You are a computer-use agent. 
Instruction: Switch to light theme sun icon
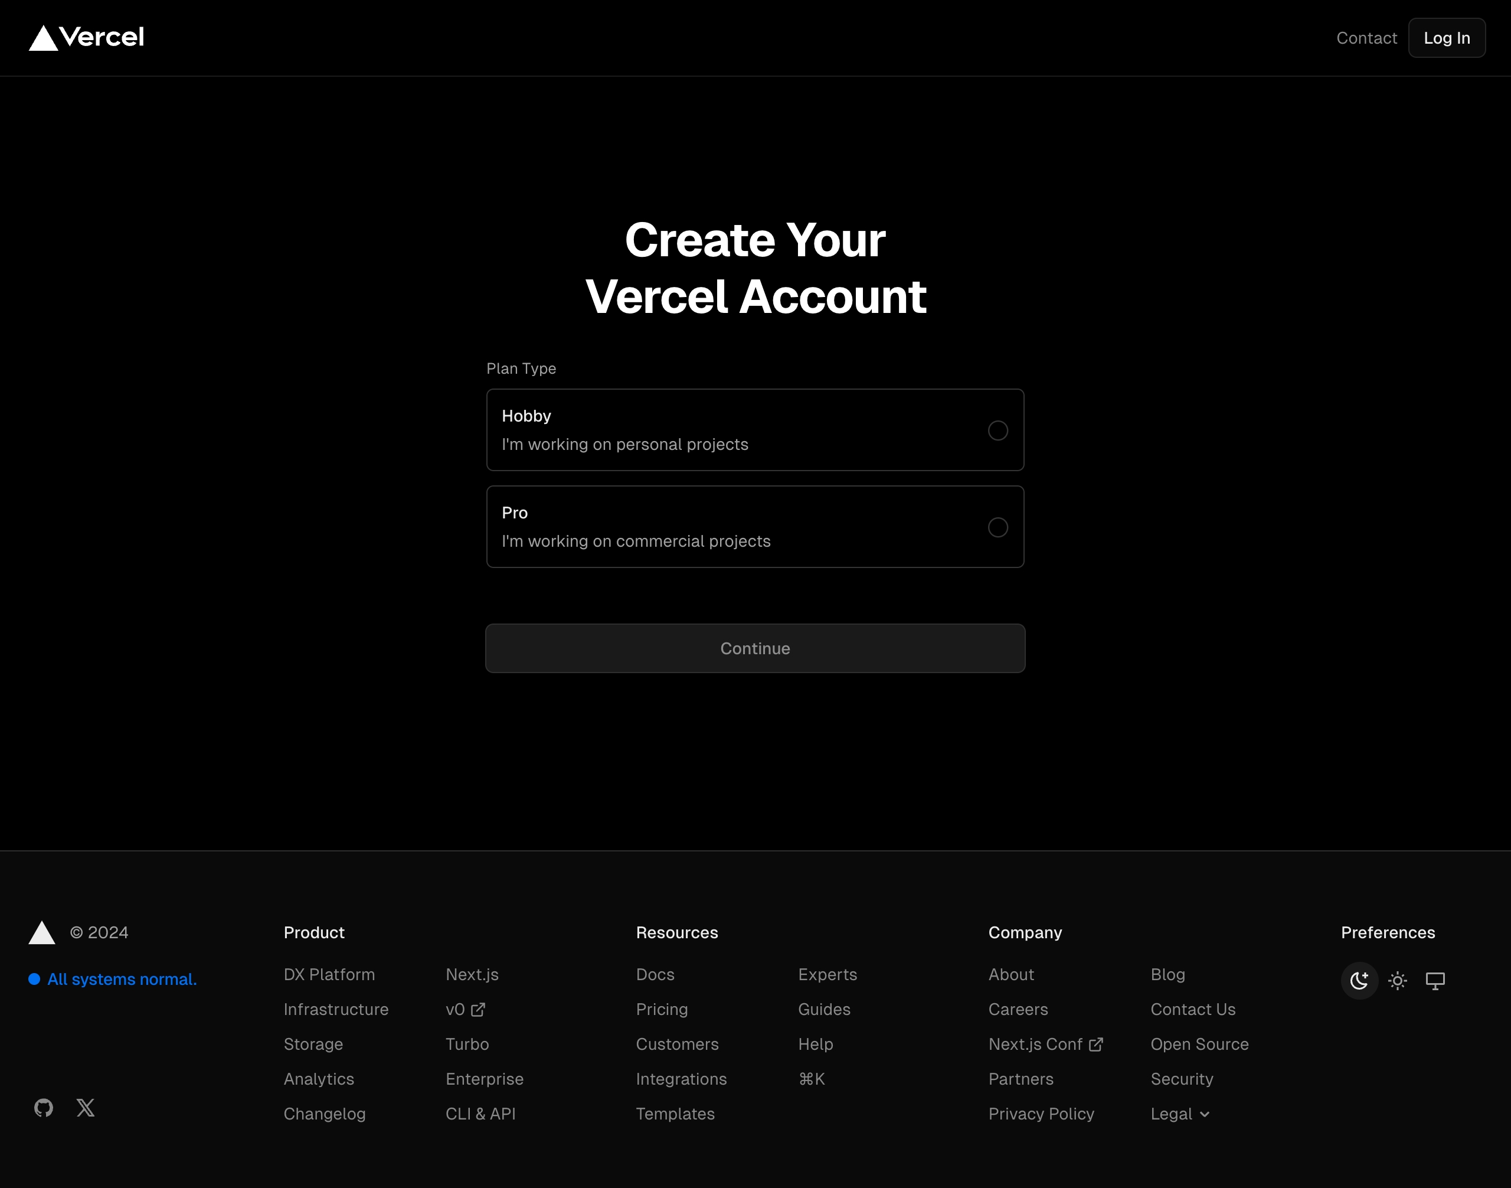point(1398,981)
